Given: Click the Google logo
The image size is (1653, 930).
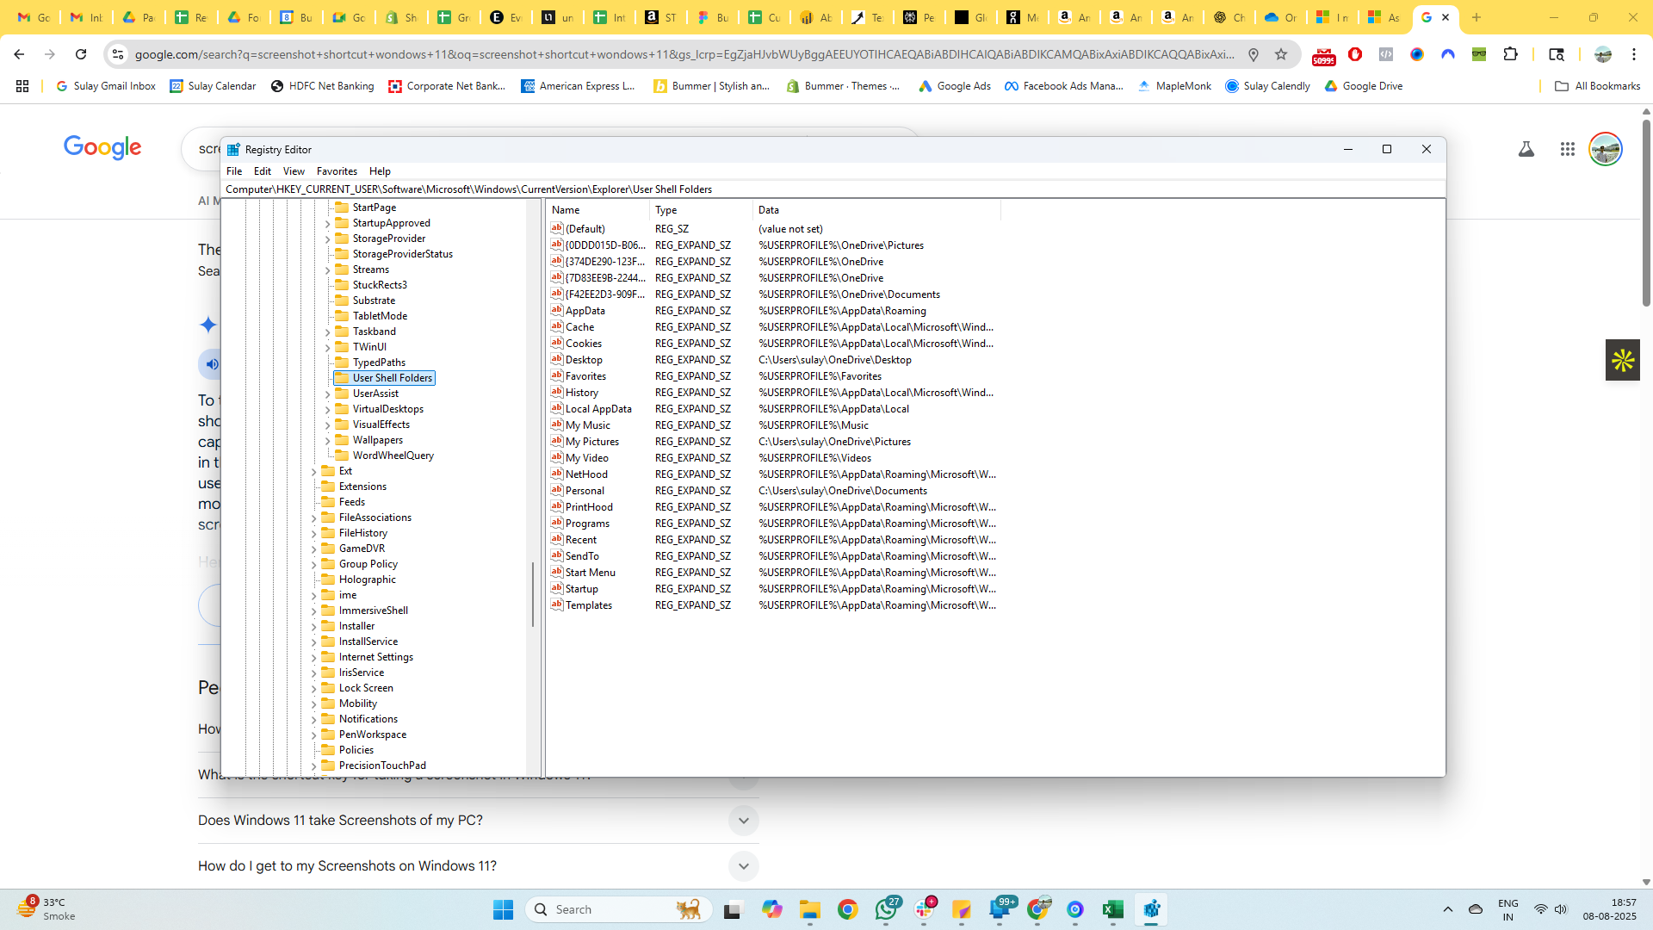Looking at the screenshot, I should coord(102,148).
